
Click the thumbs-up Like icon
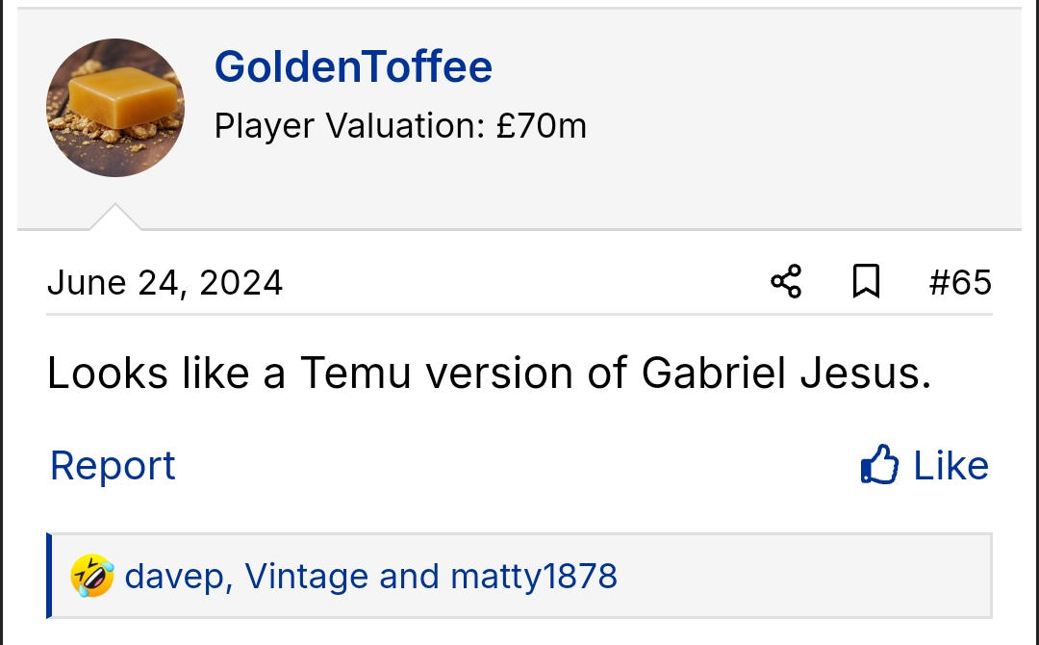[x=879, y=466]
